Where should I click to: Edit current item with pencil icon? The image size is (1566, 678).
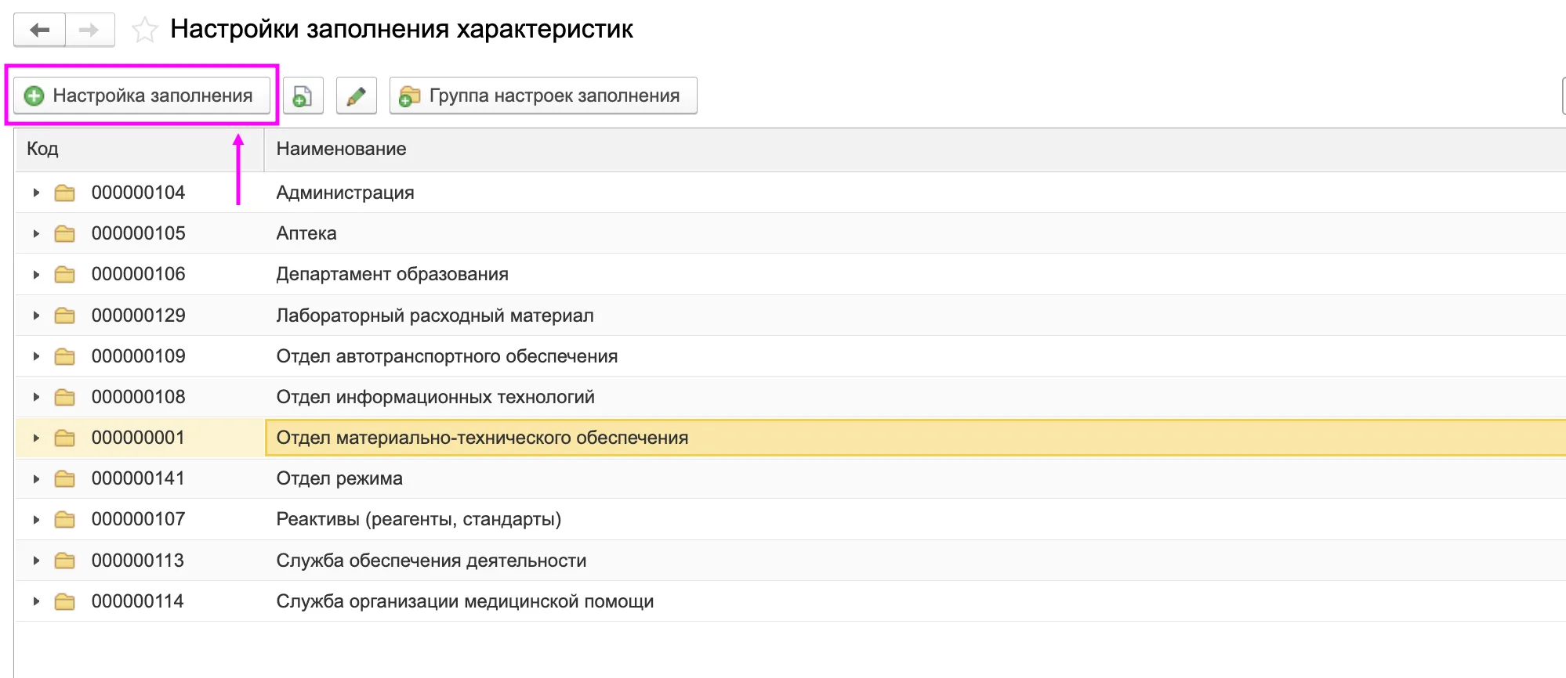[x=357, y=96]
